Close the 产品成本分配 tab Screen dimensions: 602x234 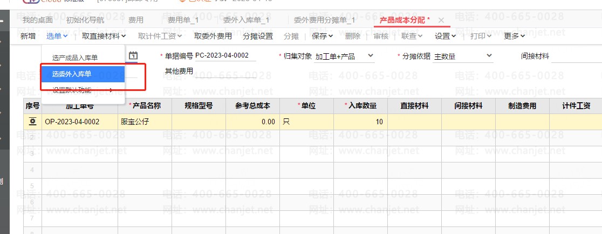pos(441,20)
